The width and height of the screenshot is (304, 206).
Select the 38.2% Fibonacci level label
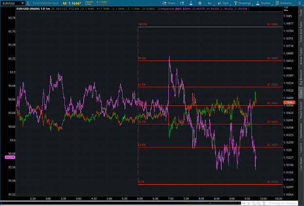point(142,122)
